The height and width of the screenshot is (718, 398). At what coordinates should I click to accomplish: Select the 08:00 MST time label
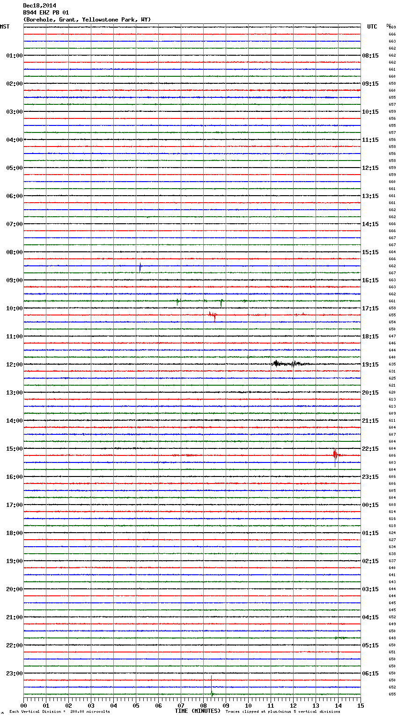[14, 252]
